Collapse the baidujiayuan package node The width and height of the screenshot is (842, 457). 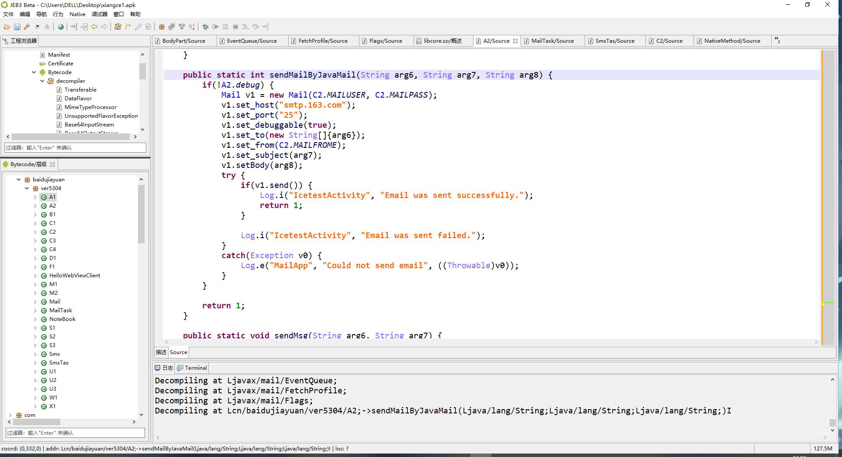[x=18, y=180]
